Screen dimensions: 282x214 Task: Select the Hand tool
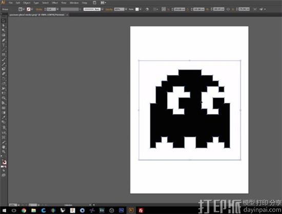pyautogui.click(x=4, y=147)
